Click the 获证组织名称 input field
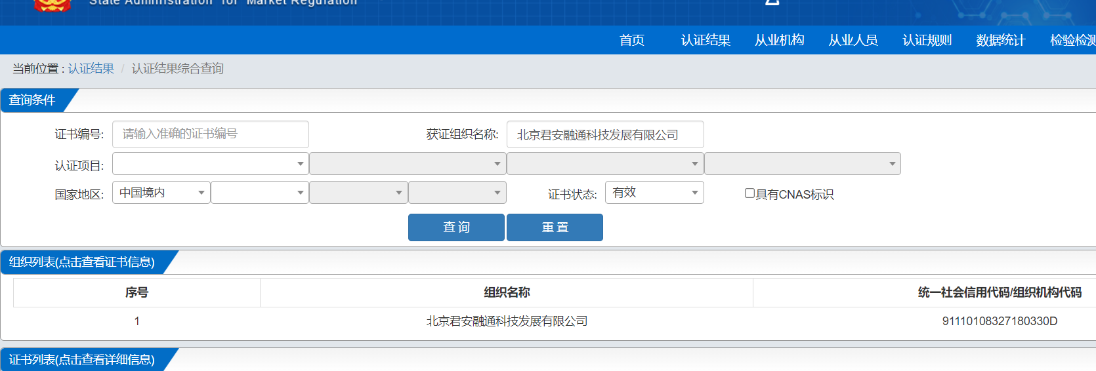Viewport: 1096px width, 371px height. point(605,134)
